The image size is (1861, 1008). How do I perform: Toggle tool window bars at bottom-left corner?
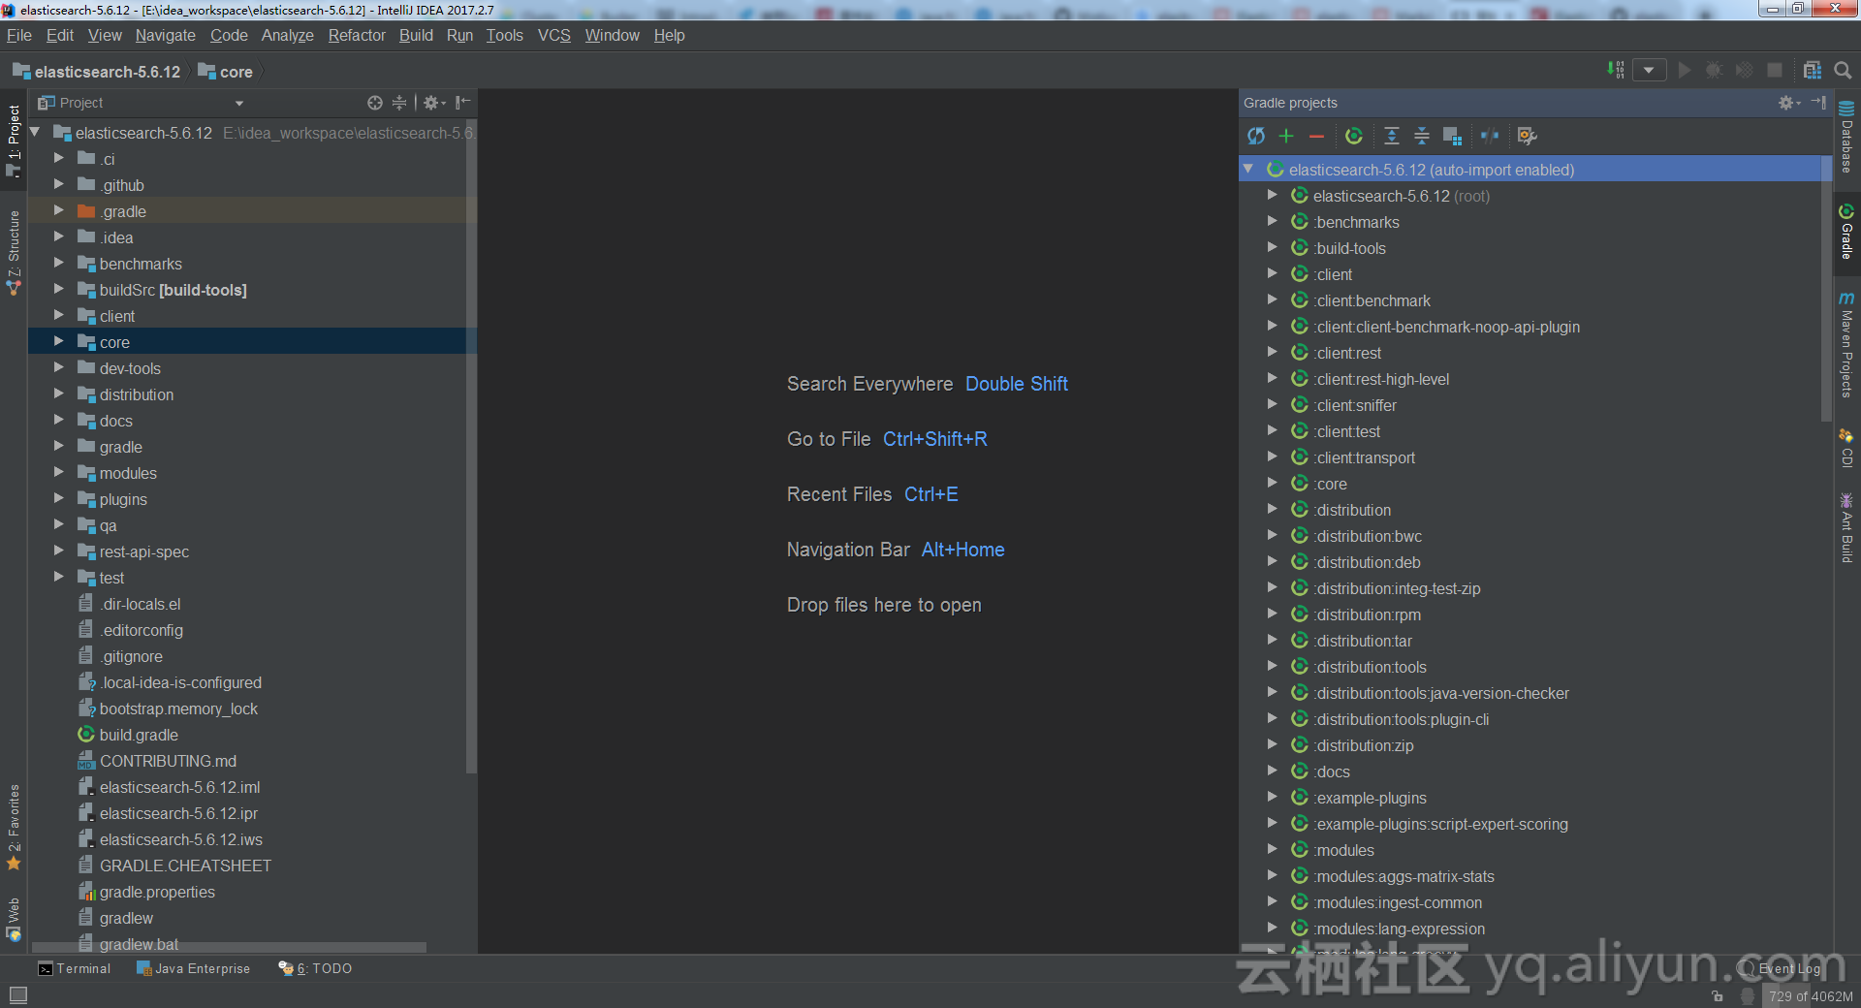(x=17, y=994)
